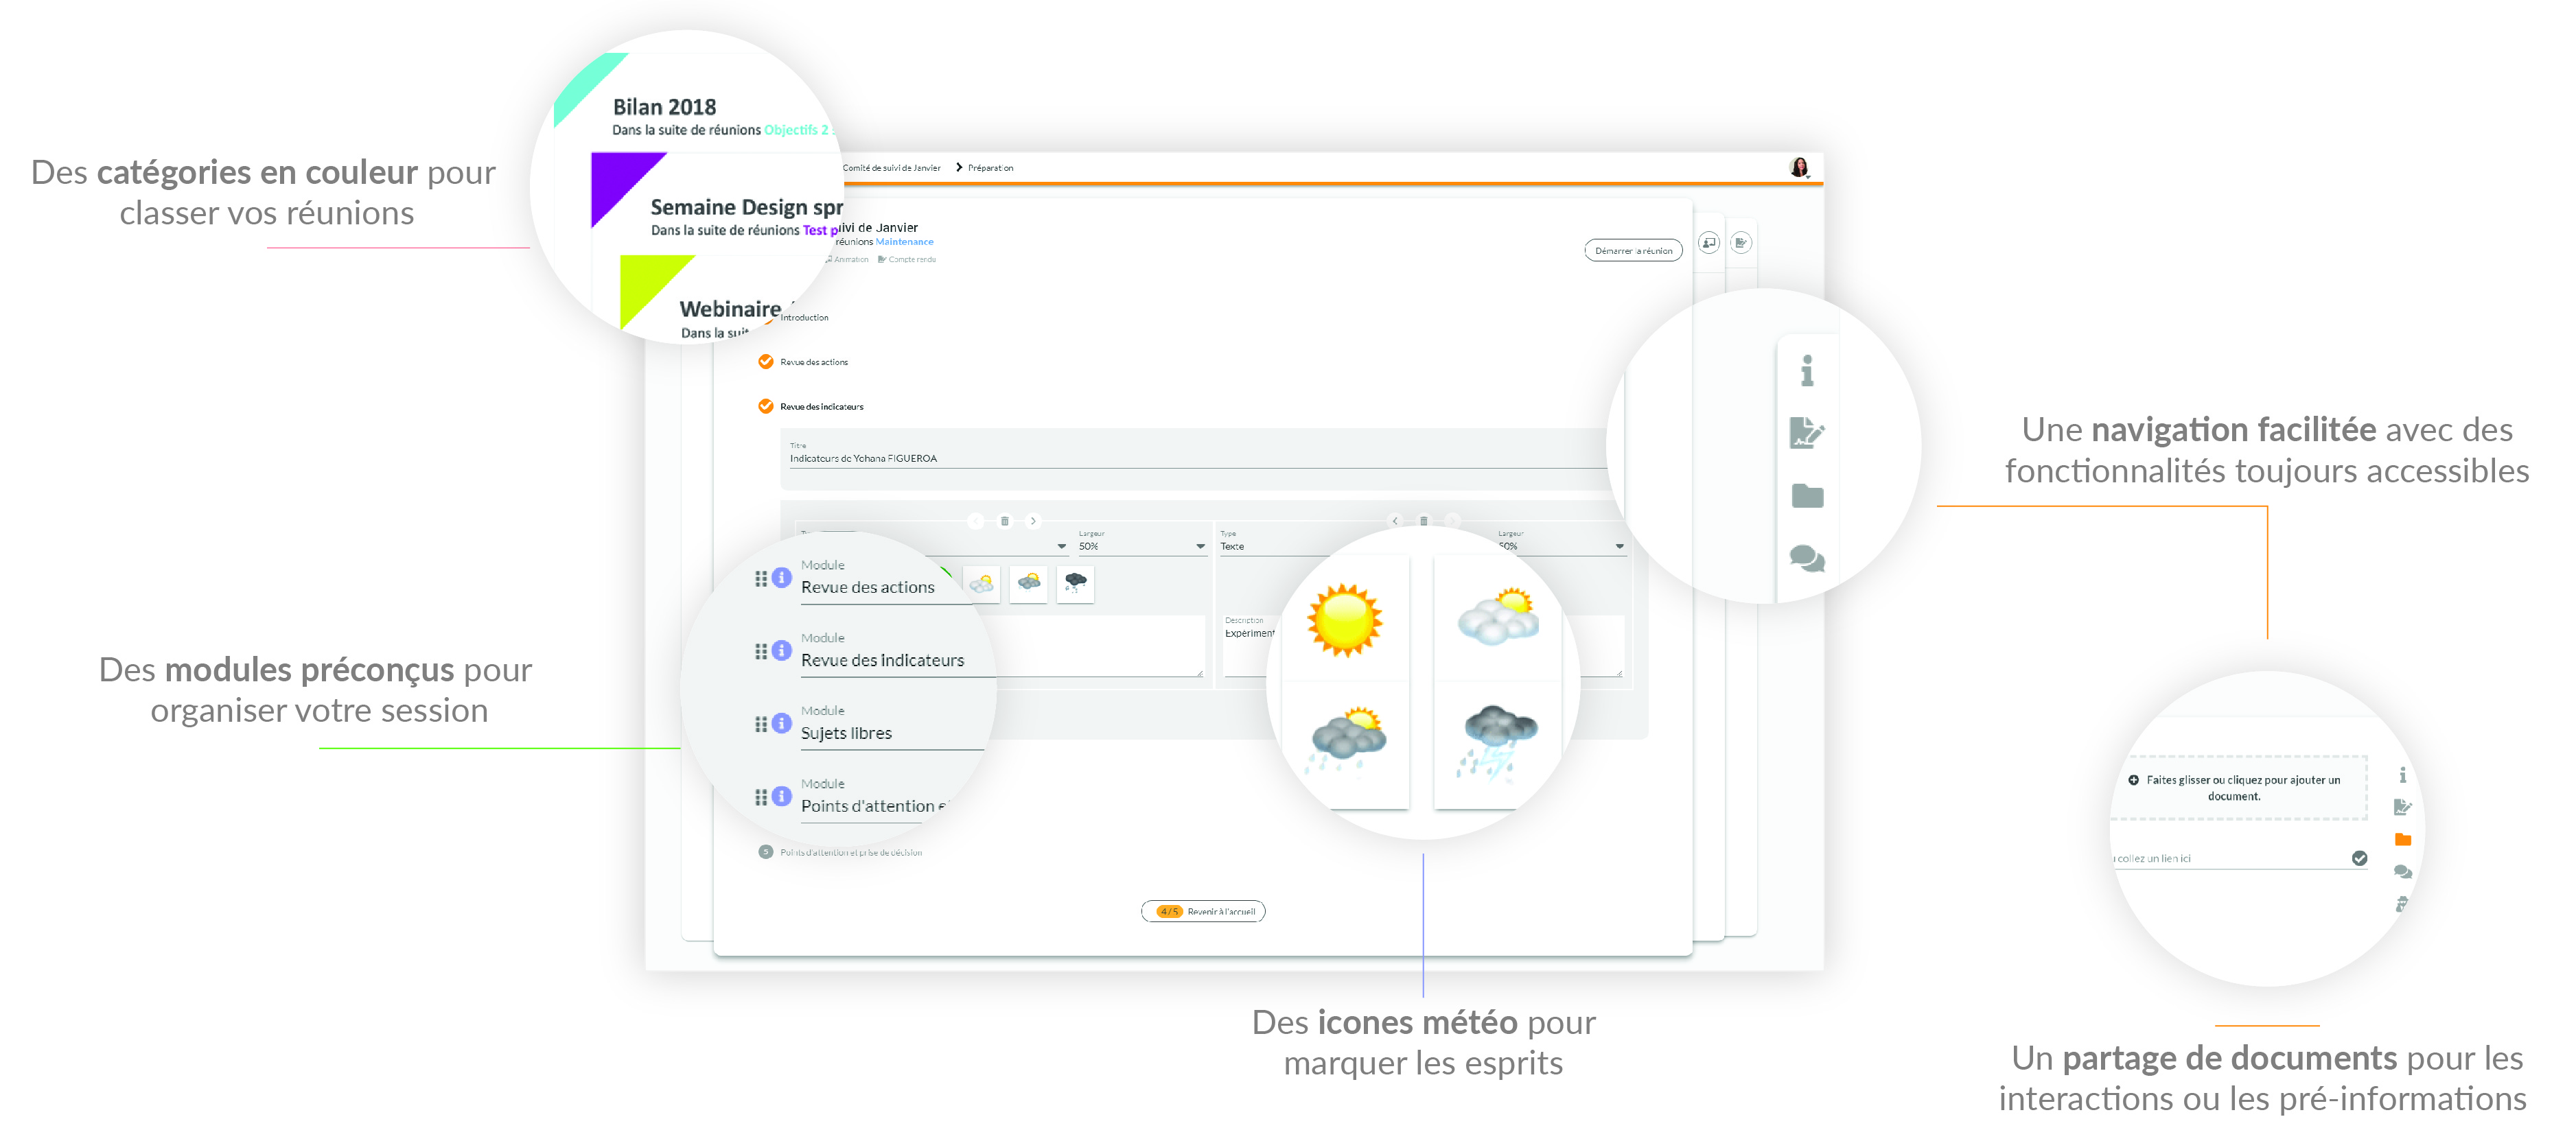Image resolution: width=2576 pixels, height=1141 pixels.
Task: Open the Objectifs link under Bilan 2018
Action: [798, 130]
